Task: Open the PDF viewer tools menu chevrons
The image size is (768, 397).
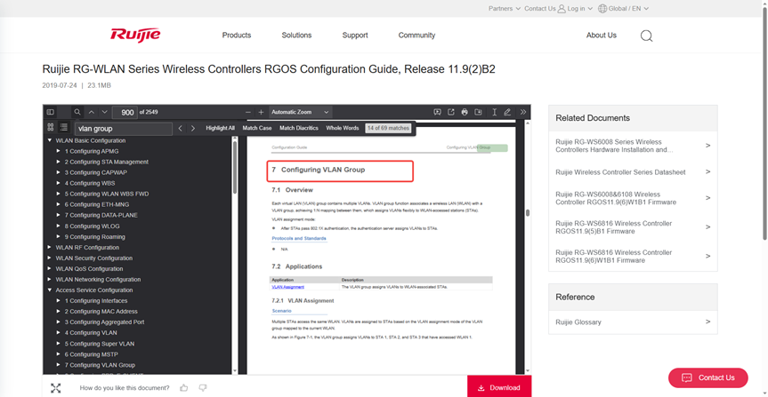Action: tap(523, 112)
